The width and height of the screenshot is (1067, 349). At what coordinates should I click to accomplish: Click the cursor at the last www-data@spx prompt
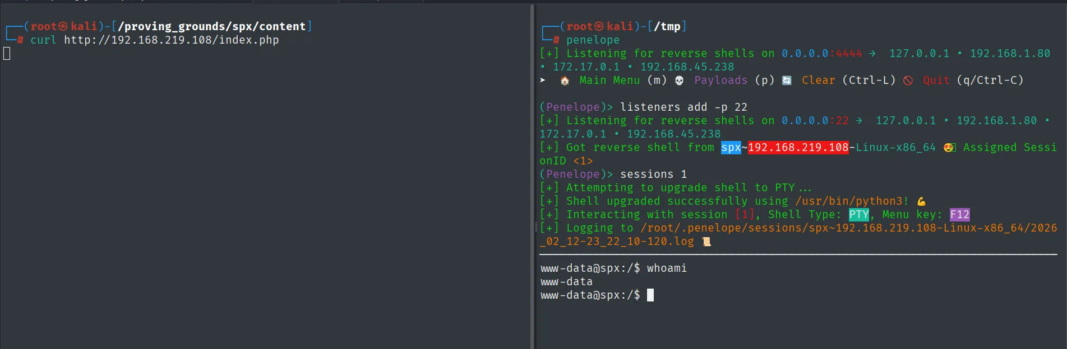click(650, 295)
